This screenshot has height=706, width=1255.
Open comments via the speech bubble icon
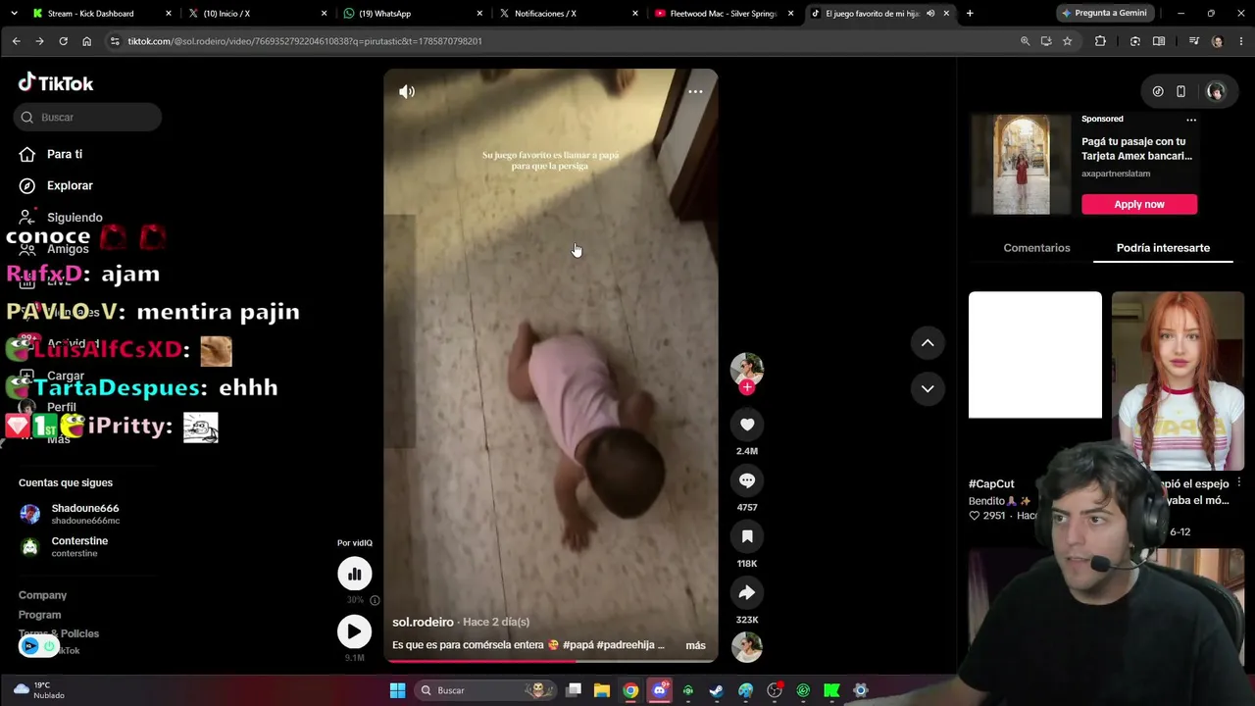click(x=747, y=480)
